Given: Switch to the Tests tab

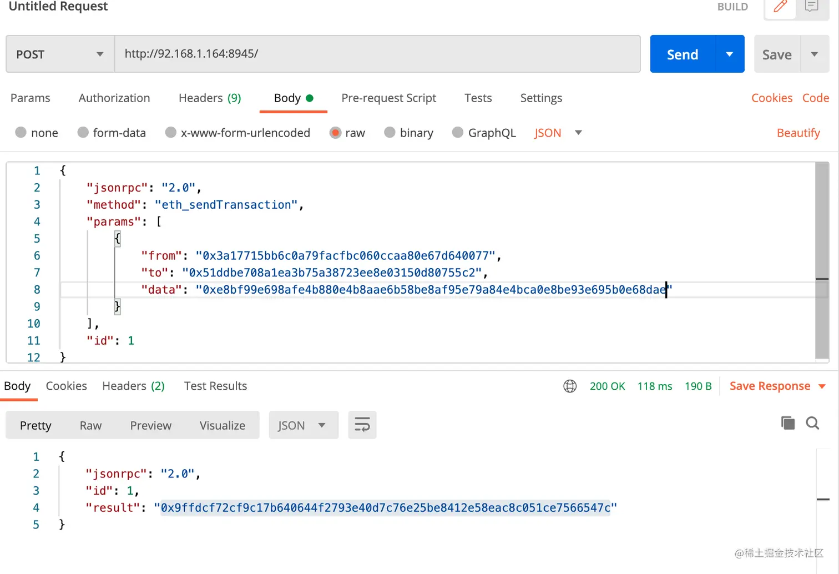Looking at the screenshot, I should click(478, 98).
